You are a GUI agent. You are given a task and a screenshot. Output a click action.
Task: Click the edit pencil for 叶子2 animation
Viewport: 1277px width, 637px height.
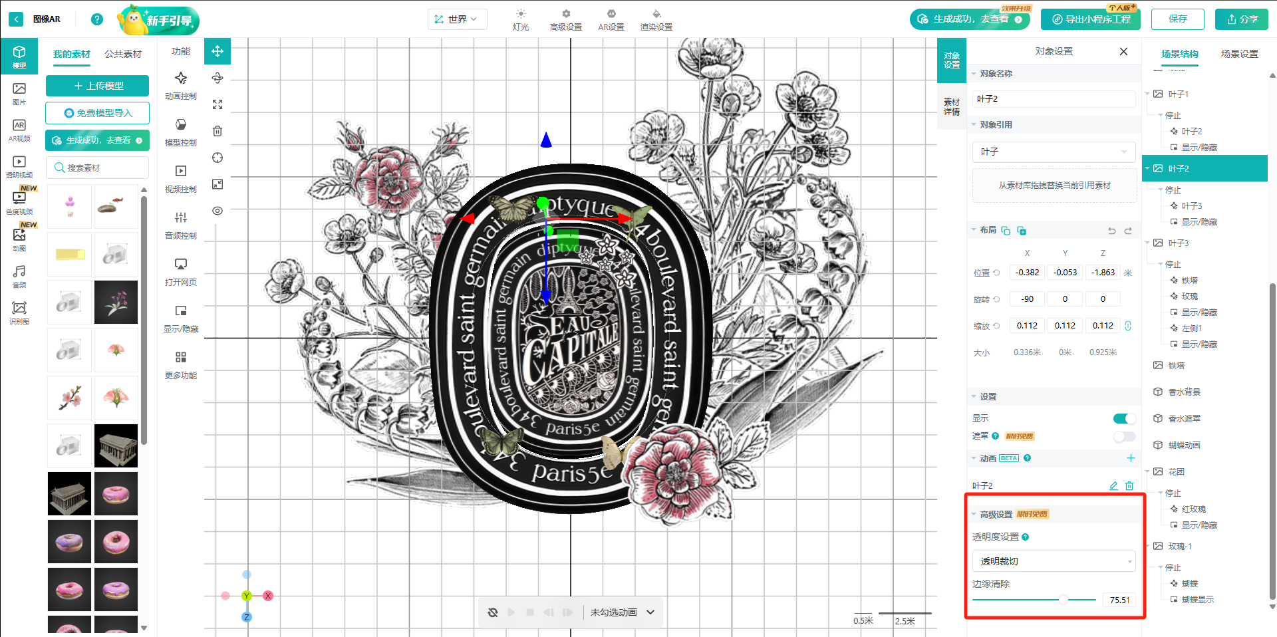1113,486
